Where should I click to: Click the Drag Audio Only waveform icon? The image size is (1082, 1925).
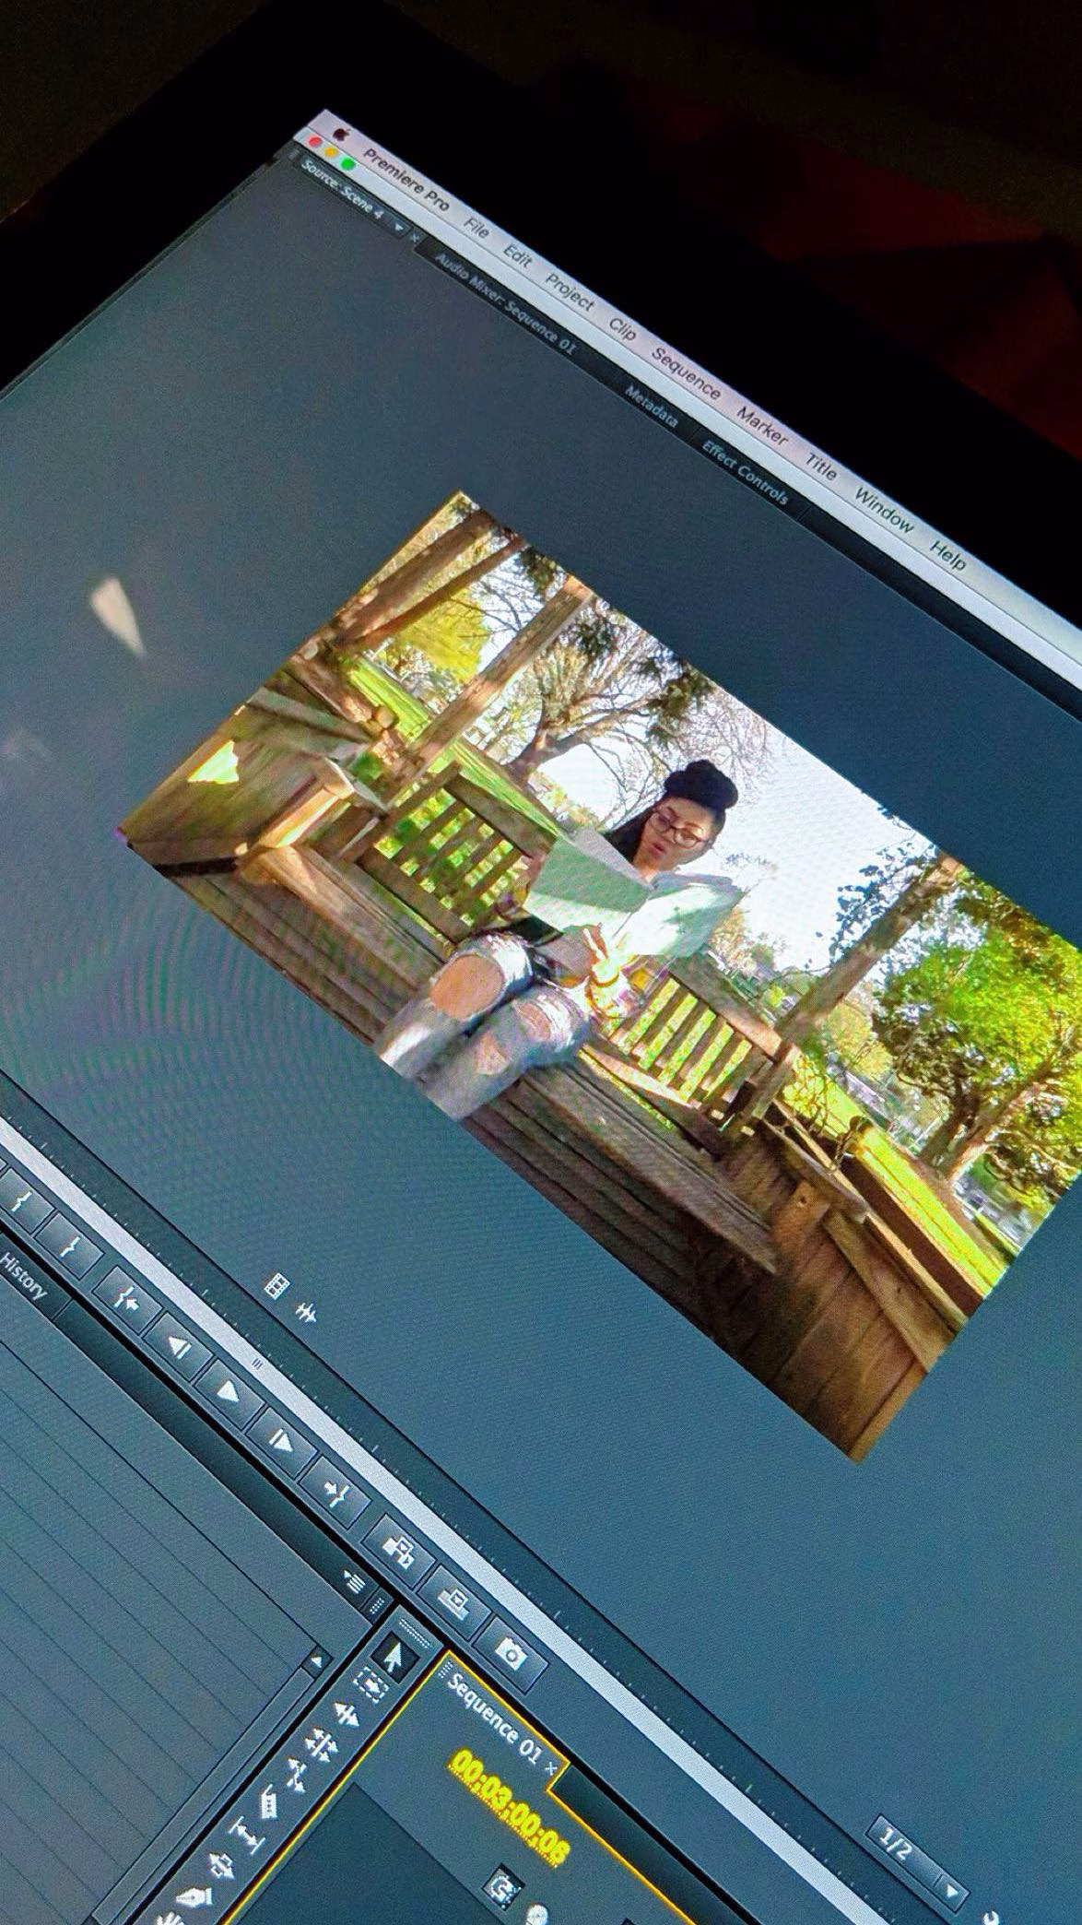click(x=305, y=1313)
